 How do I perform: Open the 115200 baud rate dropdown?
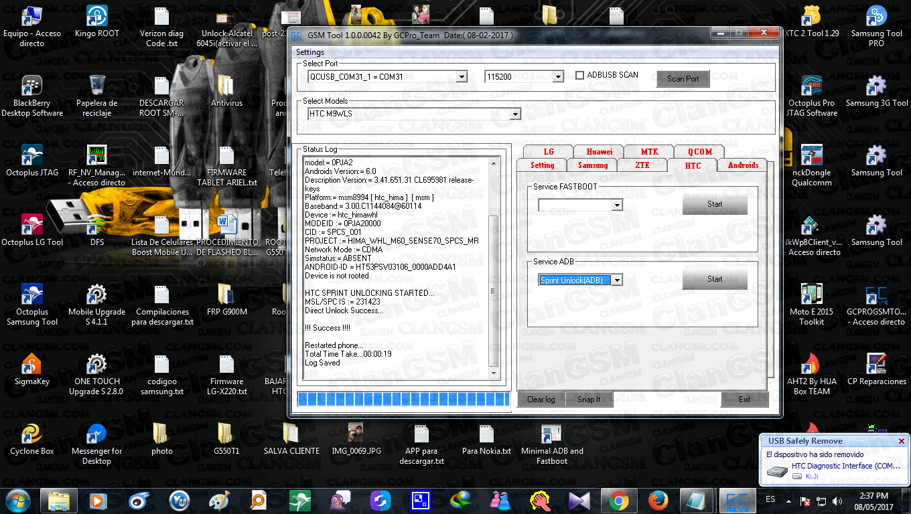tap(558, 77)
